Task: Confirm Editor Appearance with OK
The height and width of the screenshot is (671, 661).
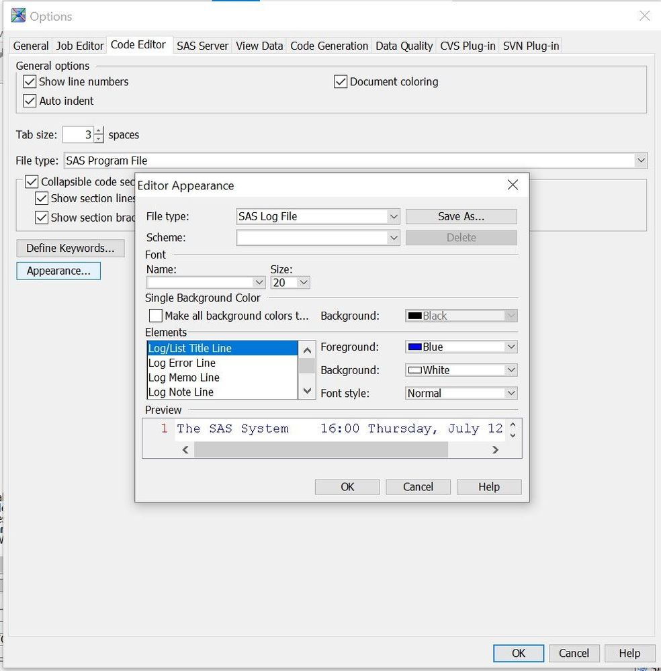Action: point(347,487)
